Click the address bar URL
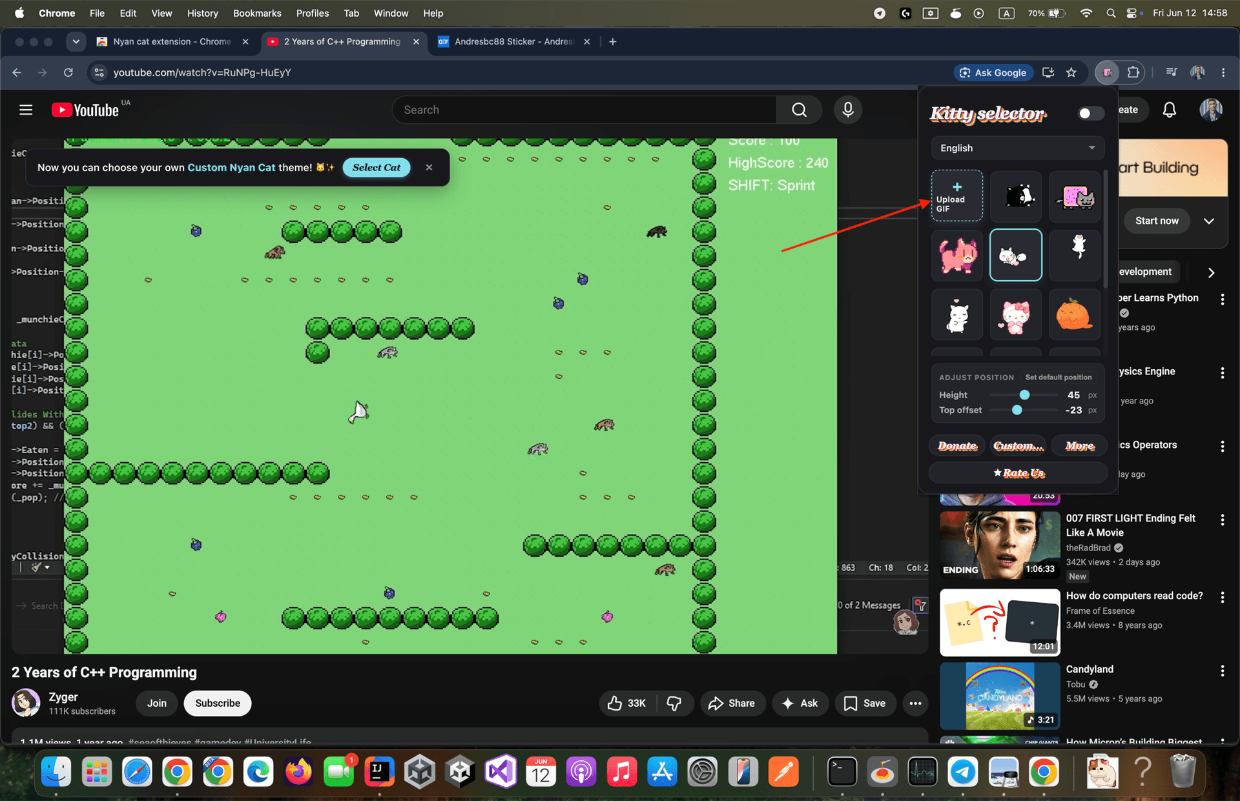 [202, 72]
